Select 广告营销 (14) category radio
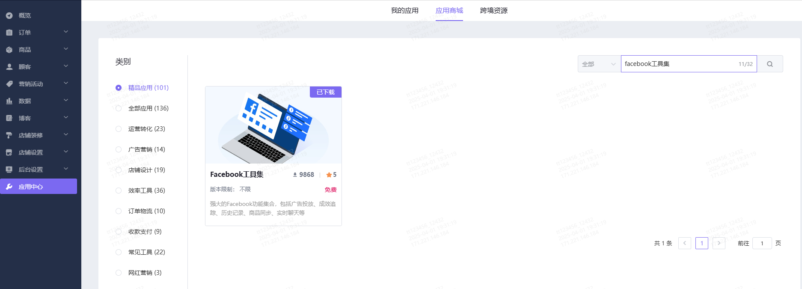Image resolution: width=802 pixels, height=289 pixels. 119,149
